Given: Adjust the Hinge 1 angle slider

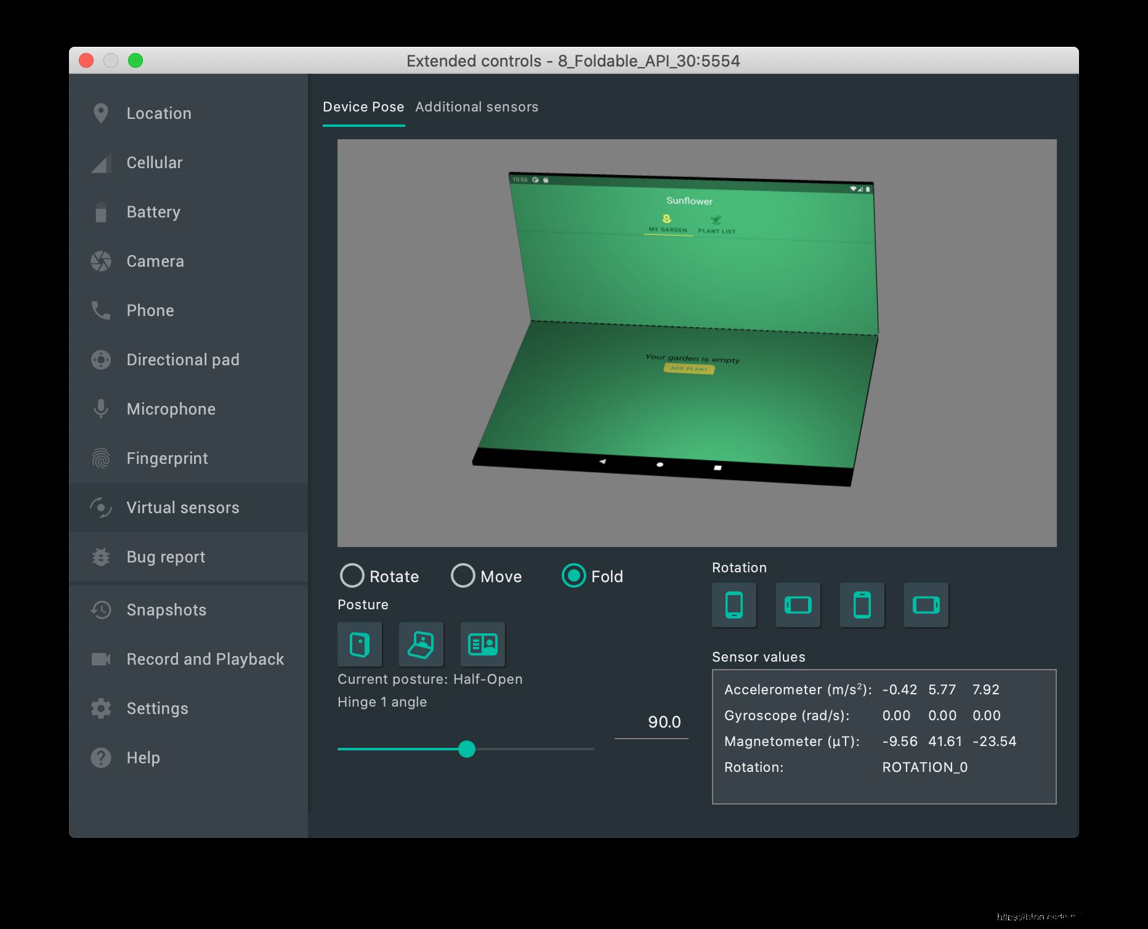Looking at the screenshot, I should point(468,749).
